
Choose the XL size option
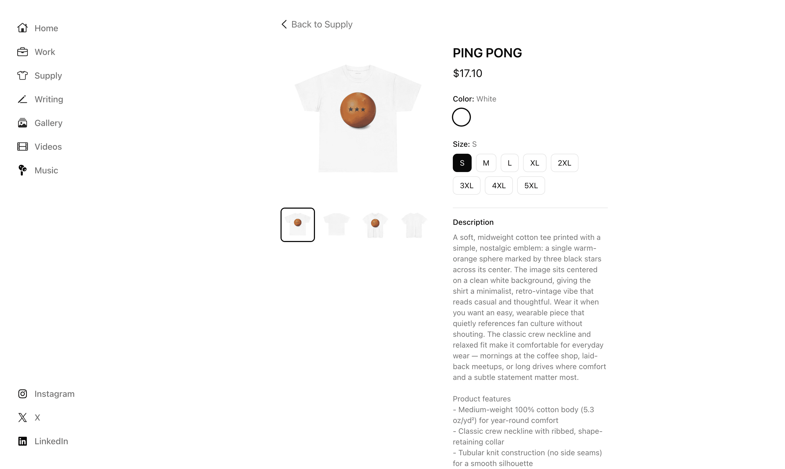534,162
